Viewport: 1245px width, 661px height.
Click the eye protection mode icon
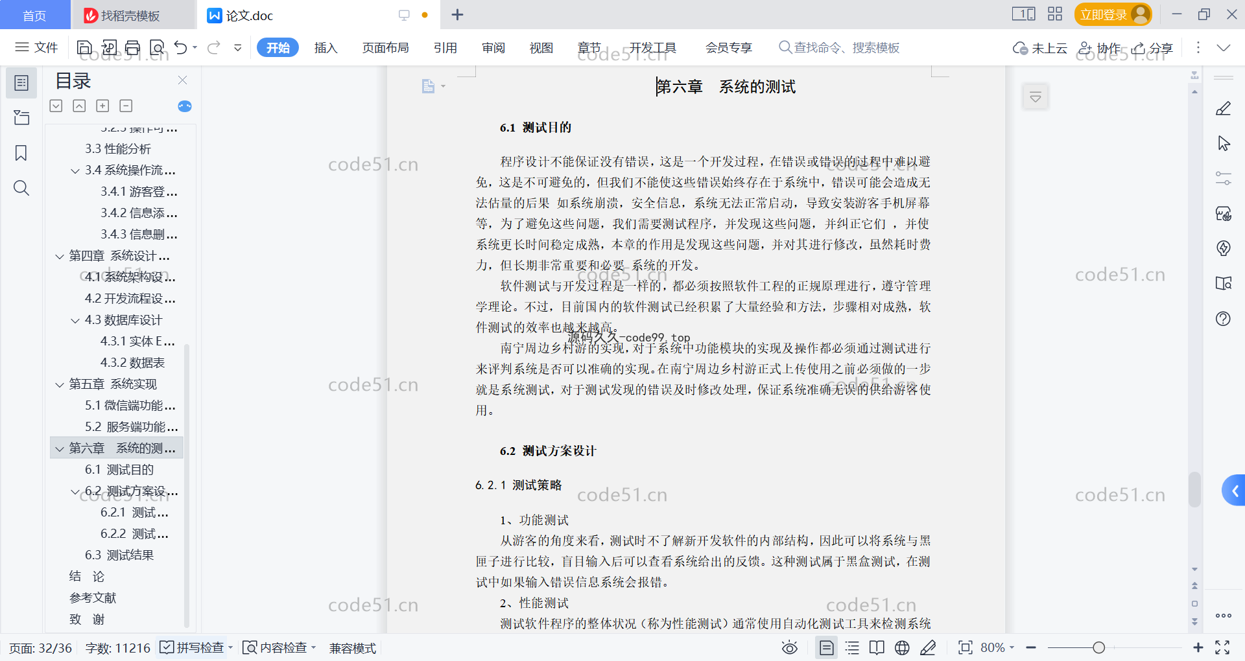tap(789, 647)
